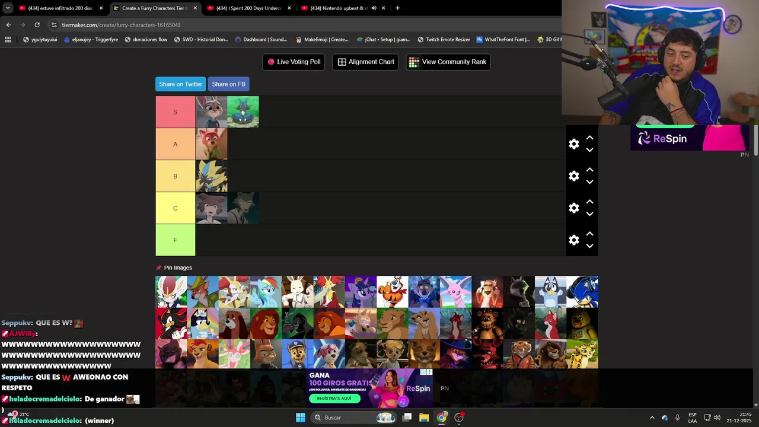Move tier C row up with arrow
This screenshot has height=427, width=759.
(589, 202)
